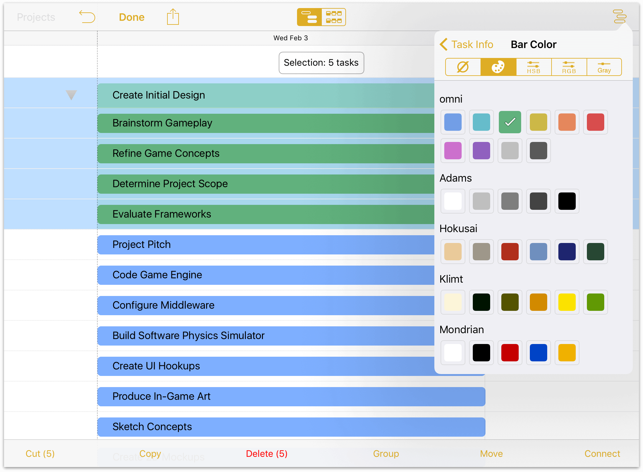Choose Hokusai dark green swatch
Viewport: 643px width, 472px height.
click(596, 252)
